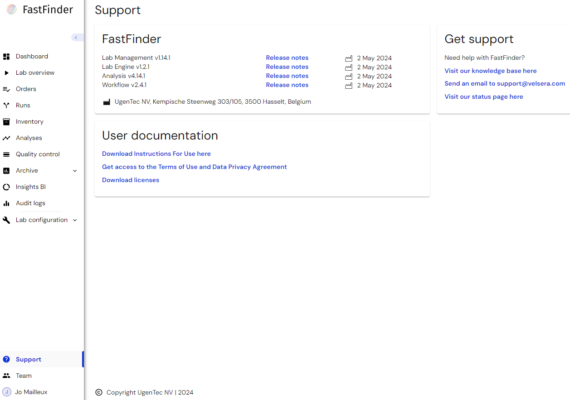
Task: Click the User documentation heading
Action: click(160, 135)
